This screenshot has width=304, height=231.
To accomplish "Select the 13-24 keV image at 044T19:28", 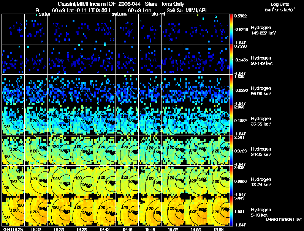I will click(13, 181).
